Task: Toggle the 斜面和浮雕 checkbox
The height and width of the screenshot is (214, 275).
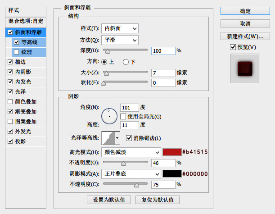Action: (10, 32)
